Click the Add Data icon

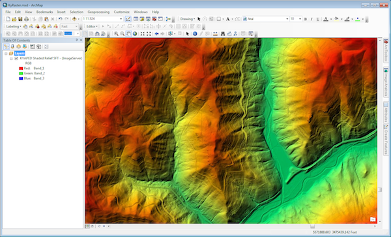click(74, 19)
